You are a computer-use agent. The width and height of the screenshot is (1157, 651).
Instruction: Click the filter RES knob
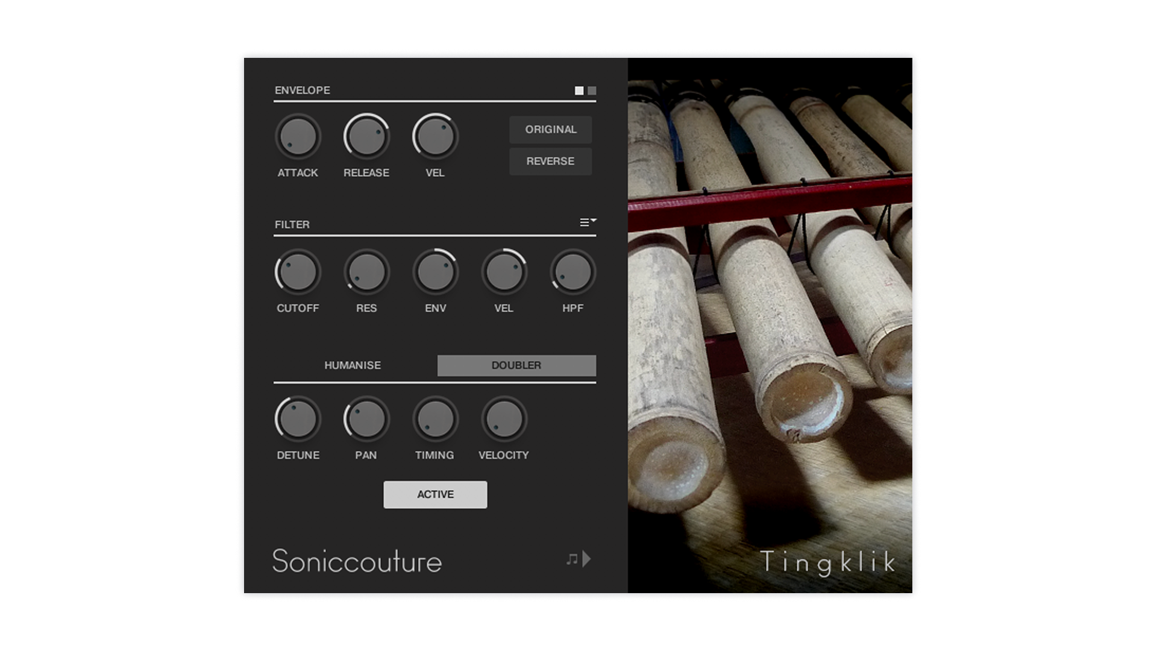click(x=366, y=272)
